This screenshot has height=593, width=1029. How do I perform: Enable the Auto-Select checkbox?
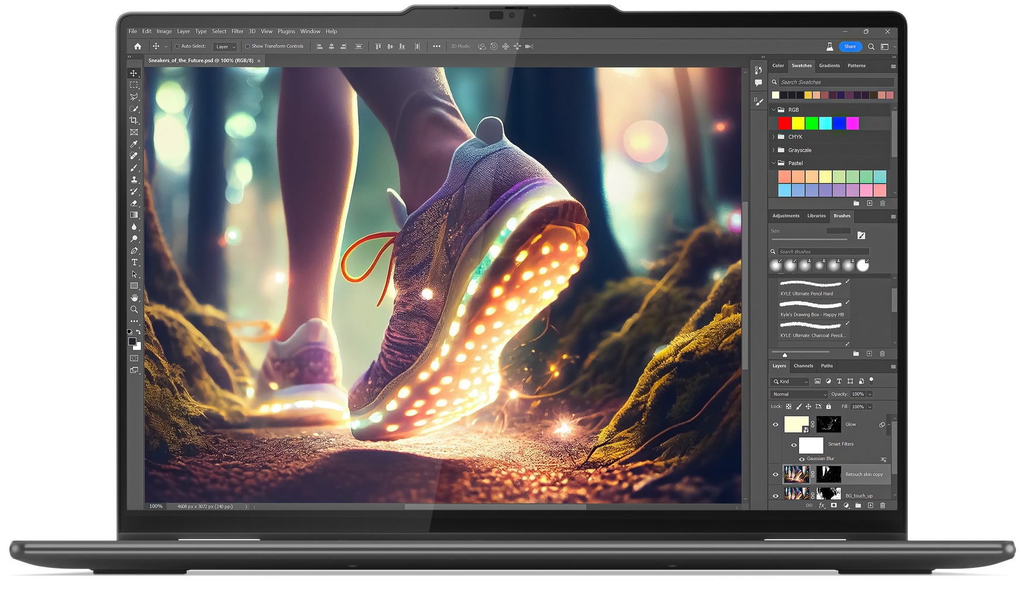tap(177, 46)
